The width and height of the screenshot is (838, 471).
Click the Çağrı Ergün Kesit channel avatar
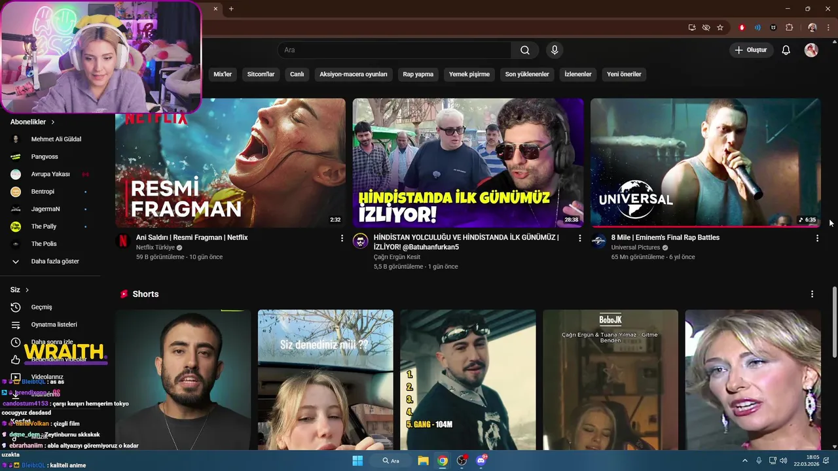point(361,241)
